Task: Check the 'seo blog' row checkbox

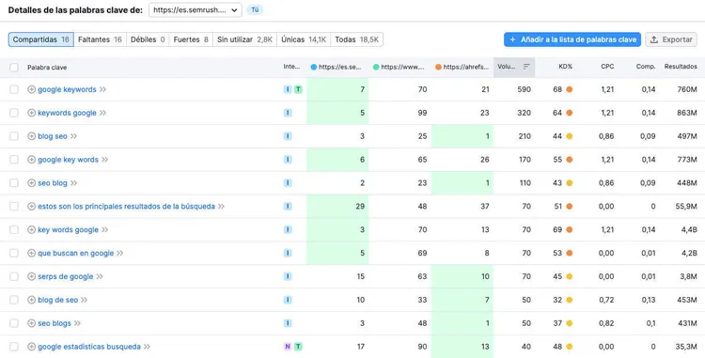Action: [x=14, y=183]
